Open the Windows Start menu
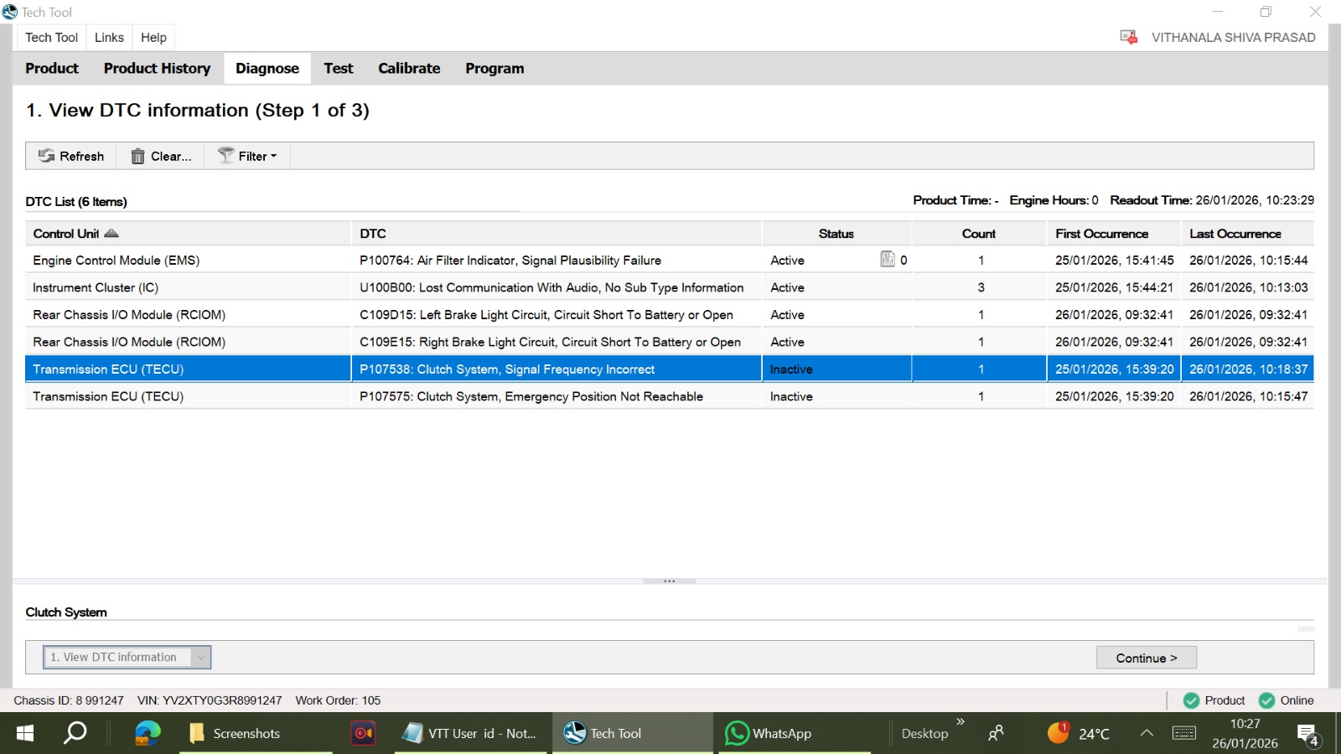Image resolution: width=1341 pixels, height=754 pixels. click(25, 733)
